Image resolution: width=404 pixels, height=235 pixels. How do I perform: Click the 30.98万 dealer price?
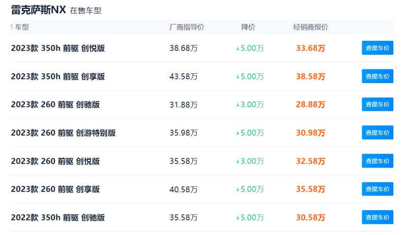pyautogui.click(x=311, y=133)
